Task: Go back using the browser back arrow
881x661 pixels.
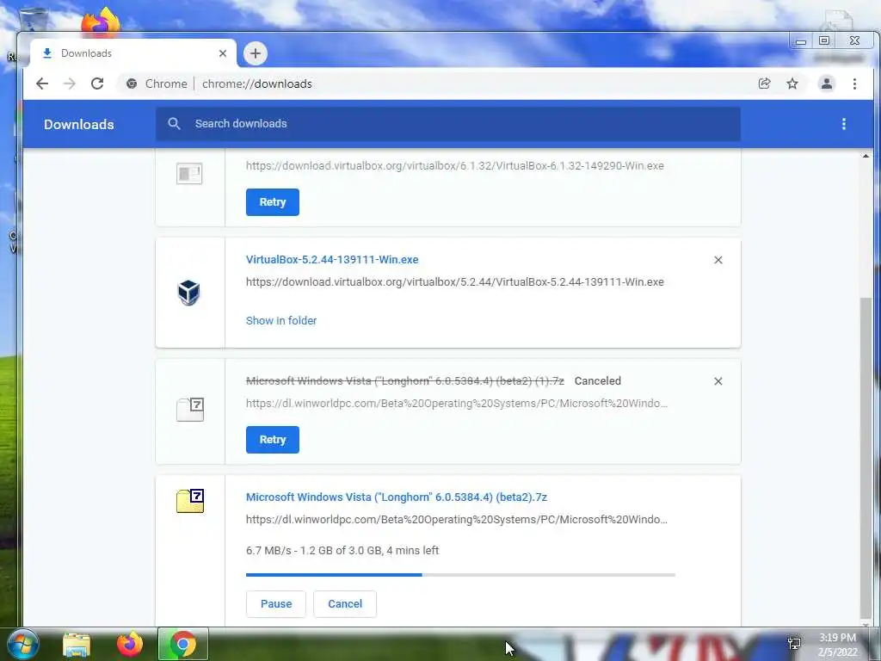Action: coord(42,83)
